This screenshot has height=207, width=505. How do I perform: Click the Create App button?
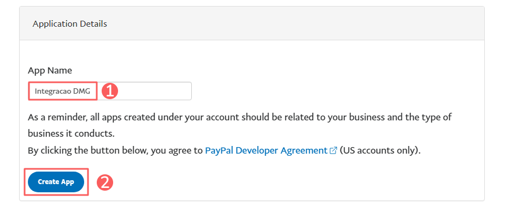click(x=56, y=182)
